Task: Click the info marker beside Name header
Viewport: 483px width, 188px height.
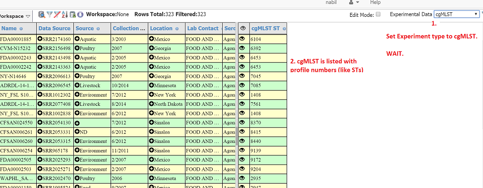Action: coord(21,29)
